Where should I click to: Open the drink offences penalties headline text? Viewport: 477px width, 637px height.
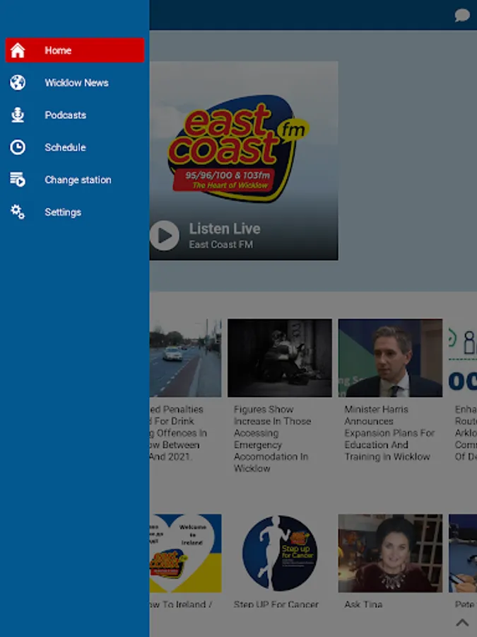tap(179, 433)
